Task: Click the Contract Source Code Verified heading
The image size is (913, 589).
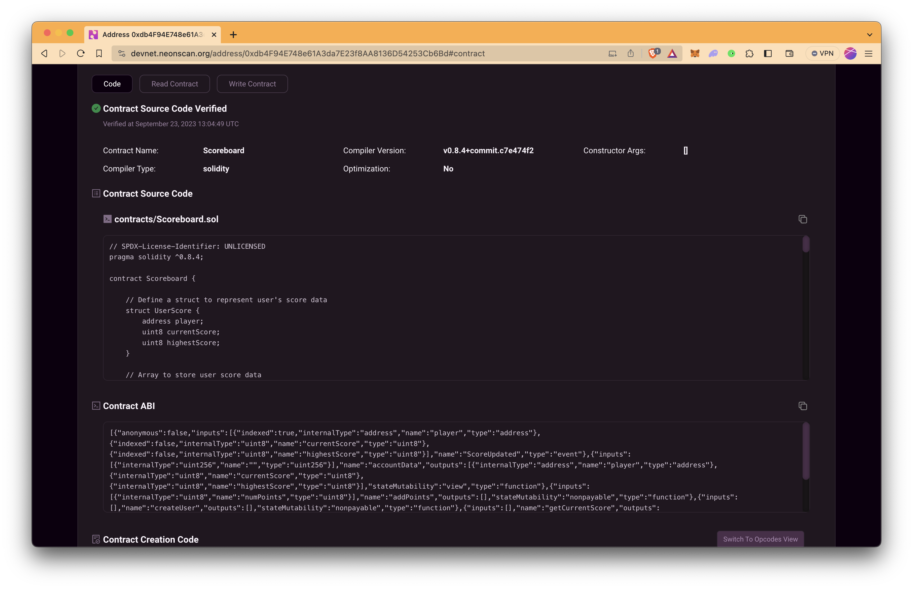Action: (164, 109)
